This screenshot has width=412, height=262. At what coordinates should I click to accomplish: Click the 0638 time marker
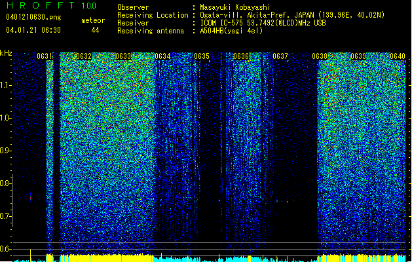[320, 56]
